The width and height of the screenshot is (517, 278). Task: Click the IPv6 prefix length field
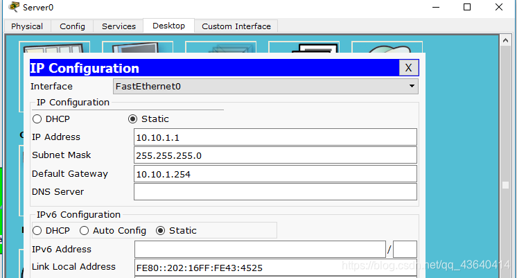405,250
